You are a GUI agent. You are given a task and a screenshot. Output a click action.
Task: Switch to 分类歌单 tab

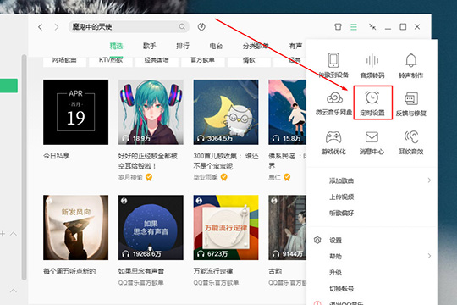pyautogui.click(x=256, y=46)
